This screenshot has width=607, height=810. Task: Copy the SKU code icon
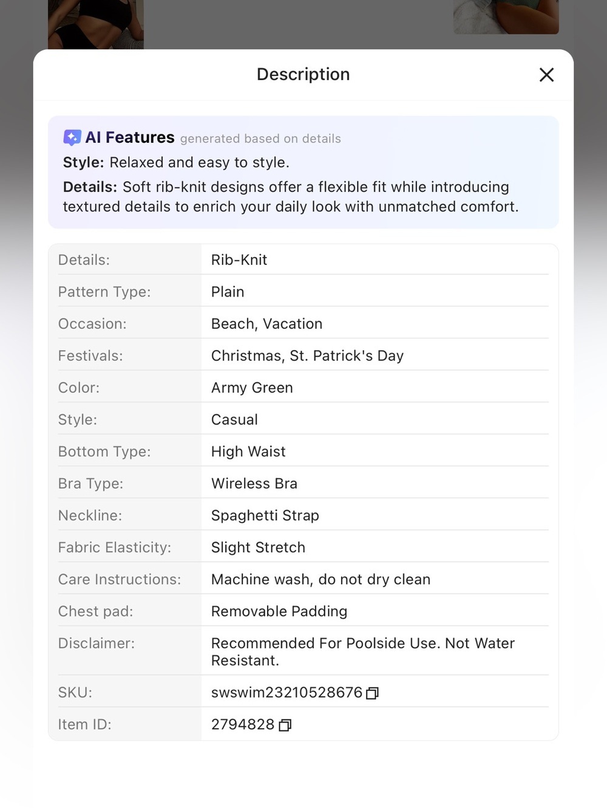[372, 693]
